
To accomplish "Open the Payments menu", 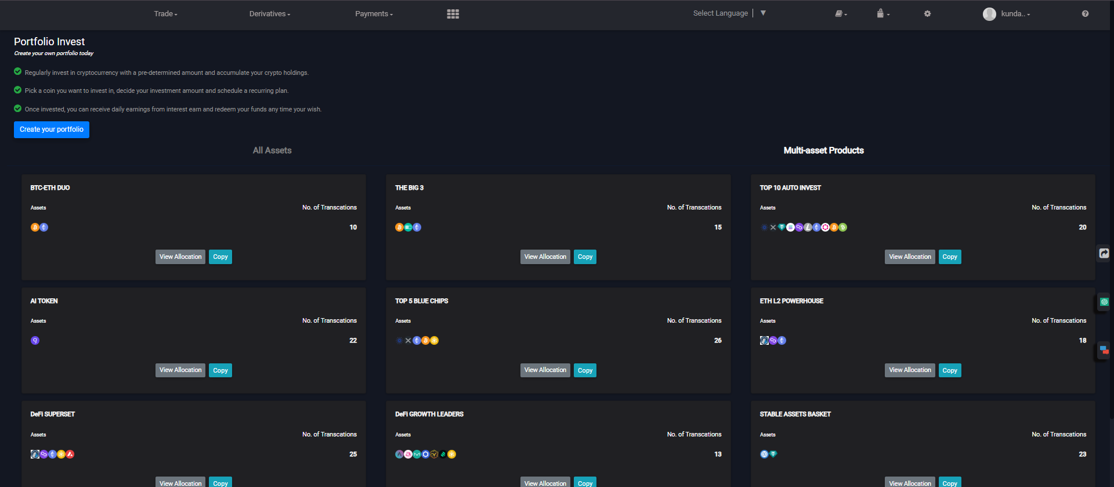I will point(374,14).
